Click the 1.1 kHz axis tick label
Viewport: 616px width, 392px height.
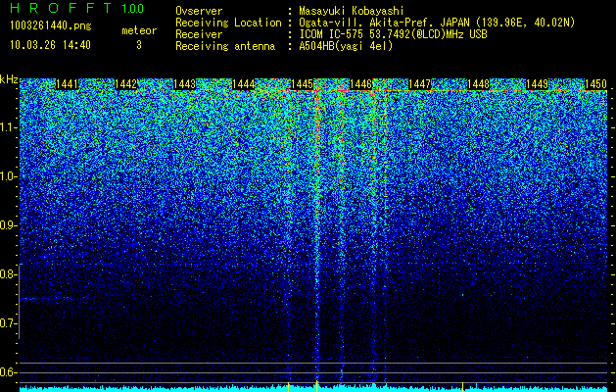click(8, 127)
